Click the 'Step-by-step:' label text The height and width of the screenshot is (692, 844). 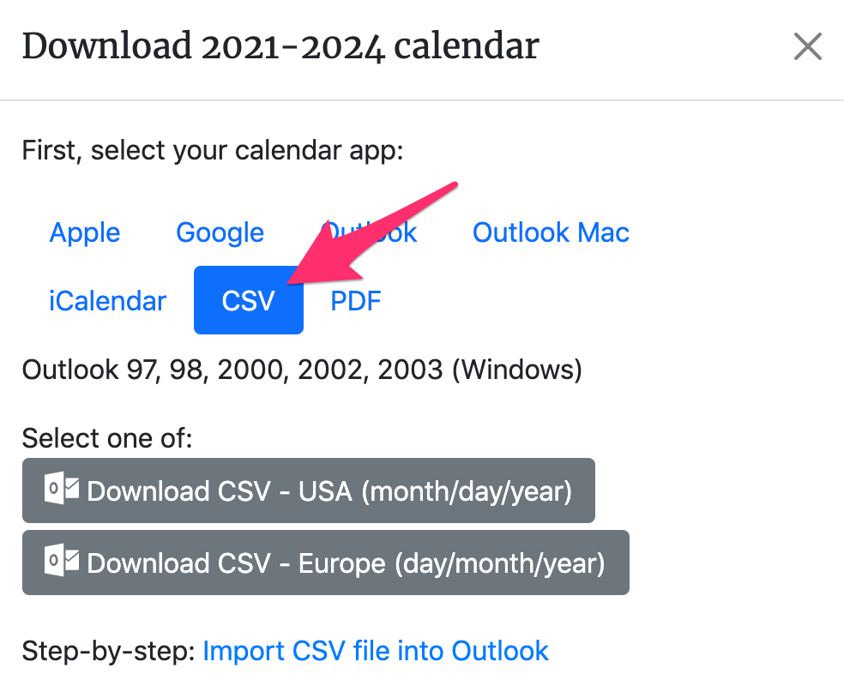point(109,651)
